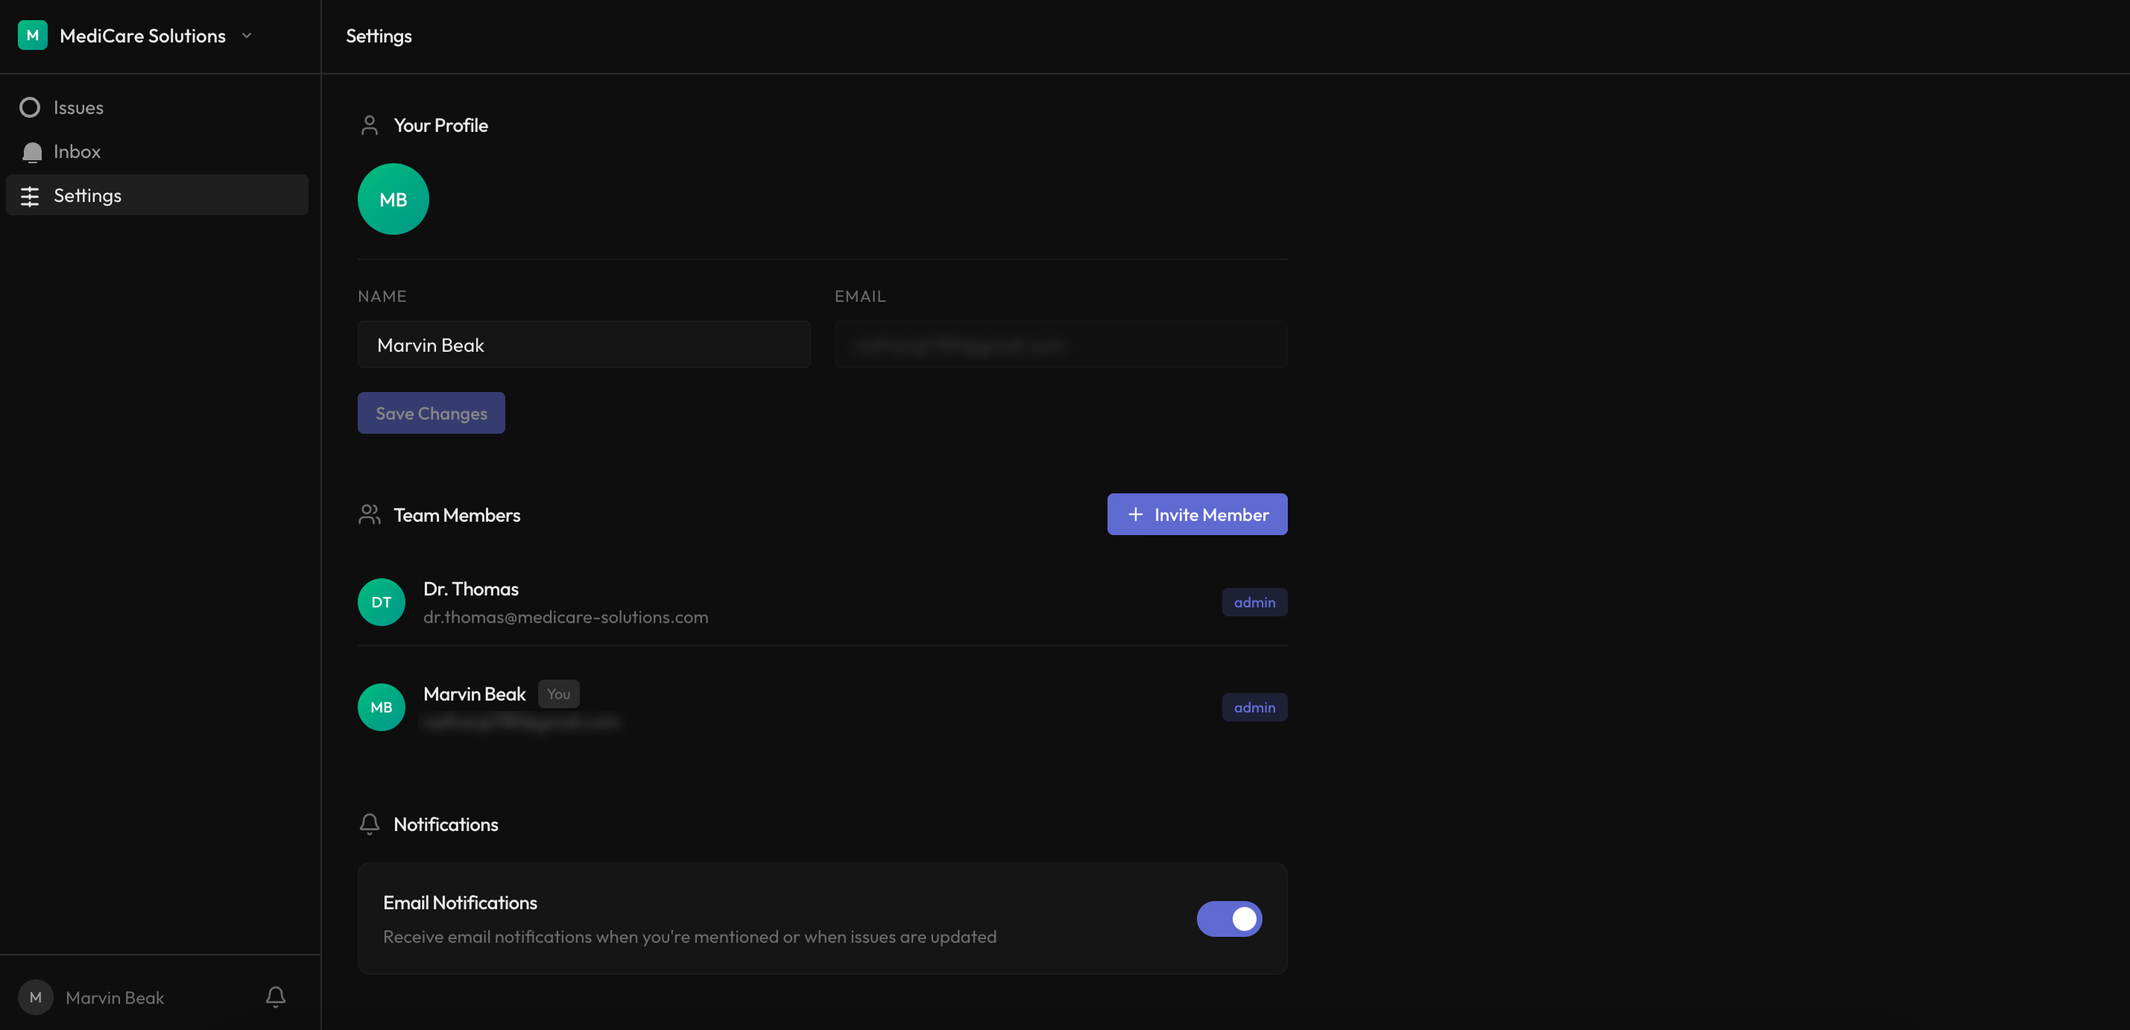Click the MediCare Solutions workspace logo

pos(32,35)
